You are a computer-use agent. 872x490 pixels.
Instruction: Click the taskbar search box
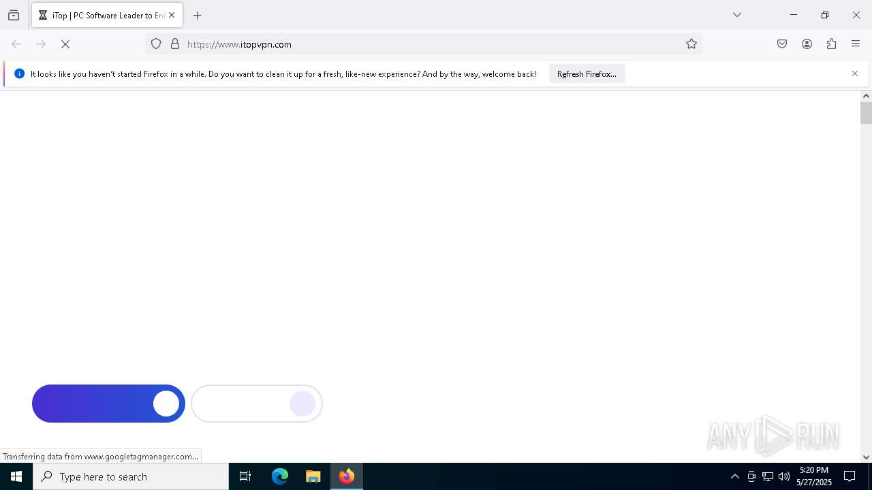[x=131, y=476]
